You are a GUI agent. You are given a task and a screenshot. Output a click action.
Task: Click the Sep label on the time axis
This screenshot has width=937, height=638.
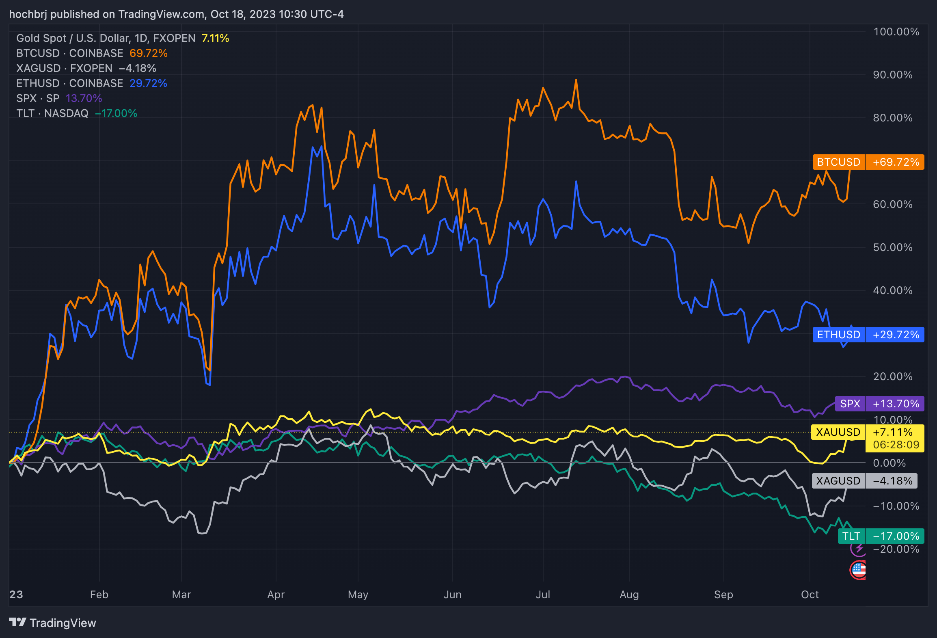pyautogui.click(x=723, y=595)
